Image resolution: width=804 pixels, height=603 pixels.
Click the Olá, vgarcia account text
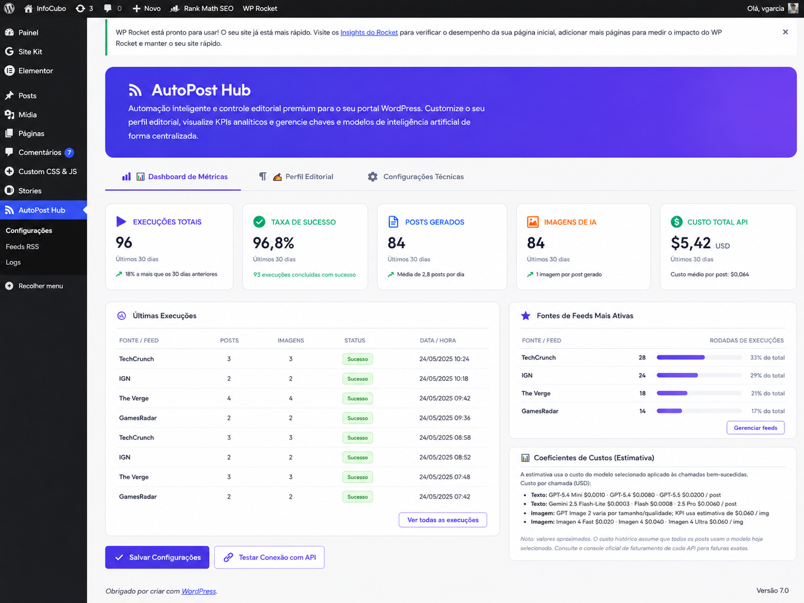click(x=766, y=8)
